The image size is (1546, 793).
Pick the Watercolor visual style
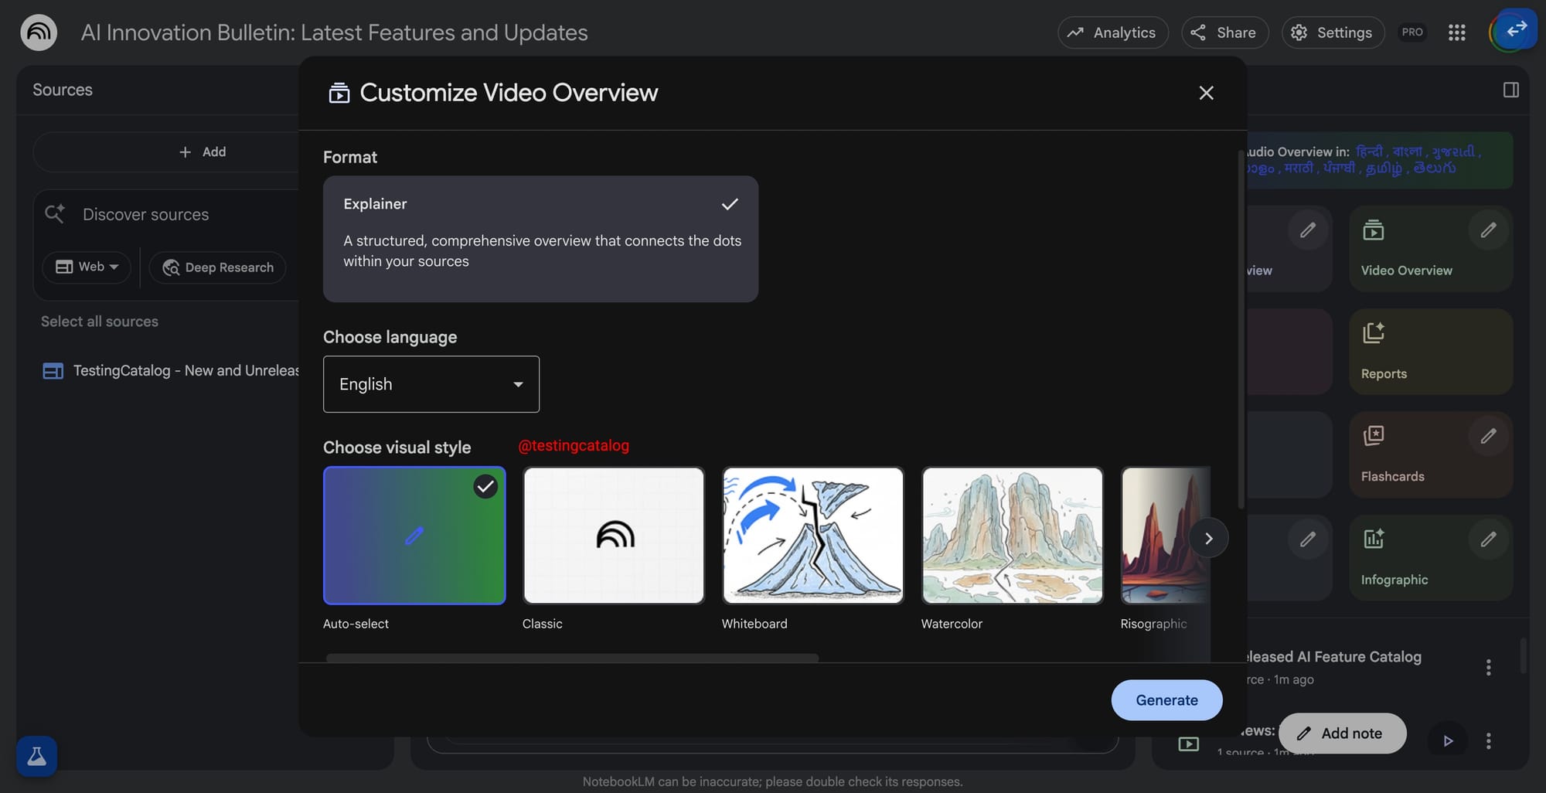click(1012, 536)
